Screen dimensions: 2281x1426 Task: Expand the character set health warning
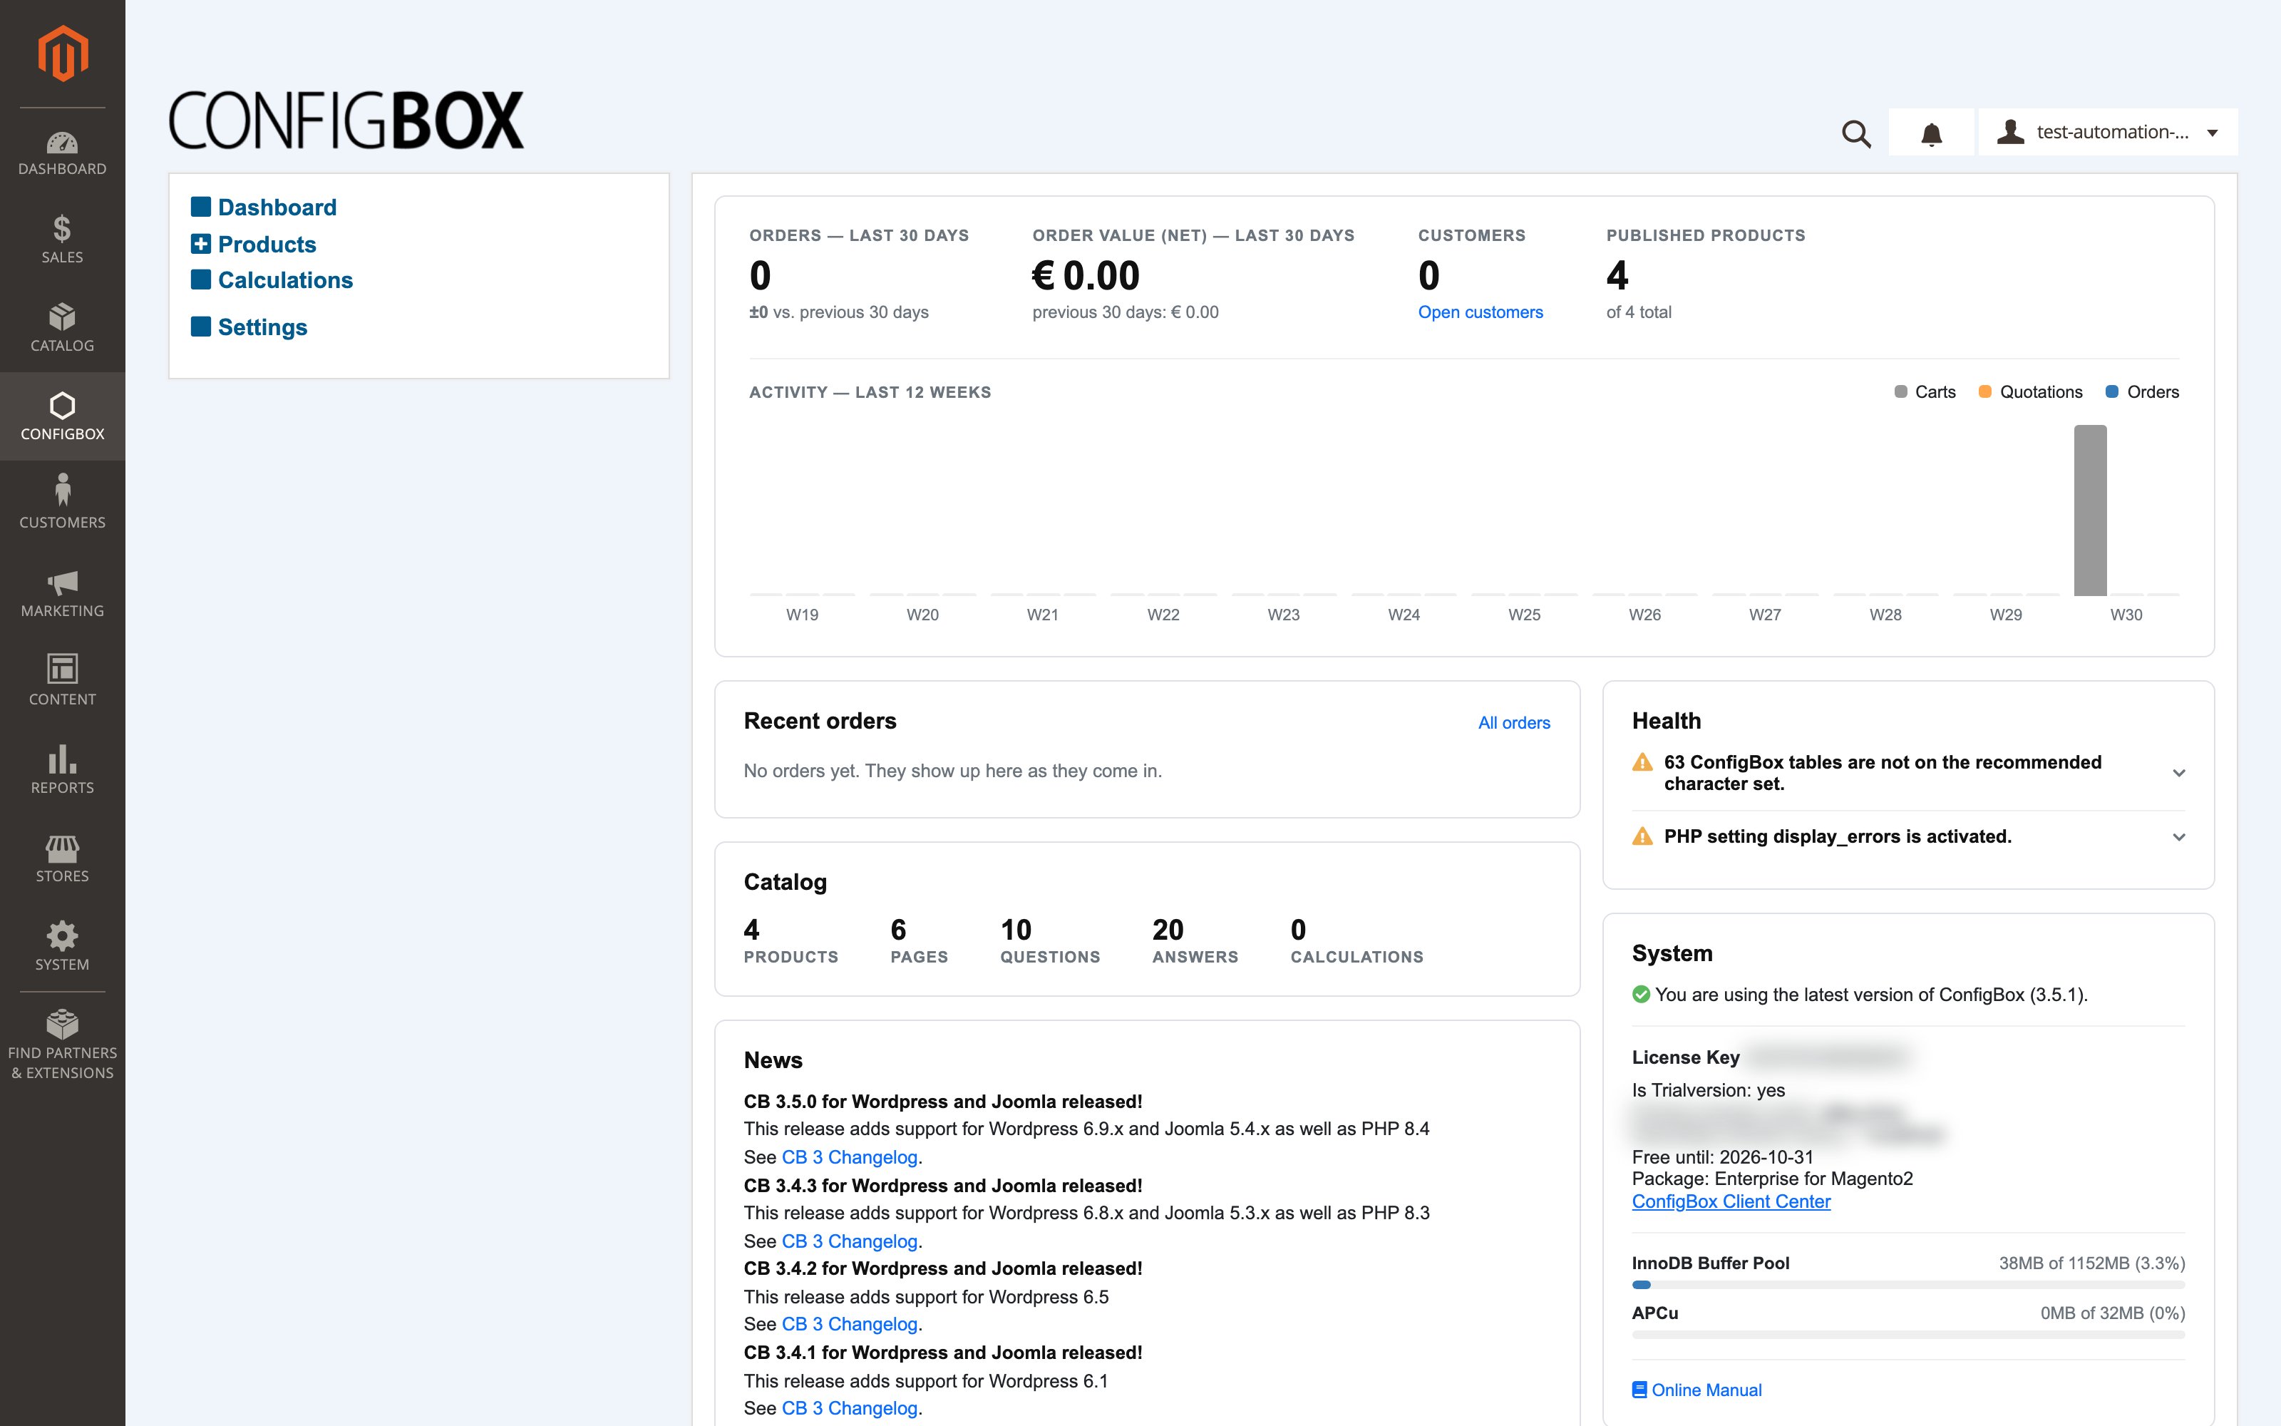click(x=2178, y=772)
